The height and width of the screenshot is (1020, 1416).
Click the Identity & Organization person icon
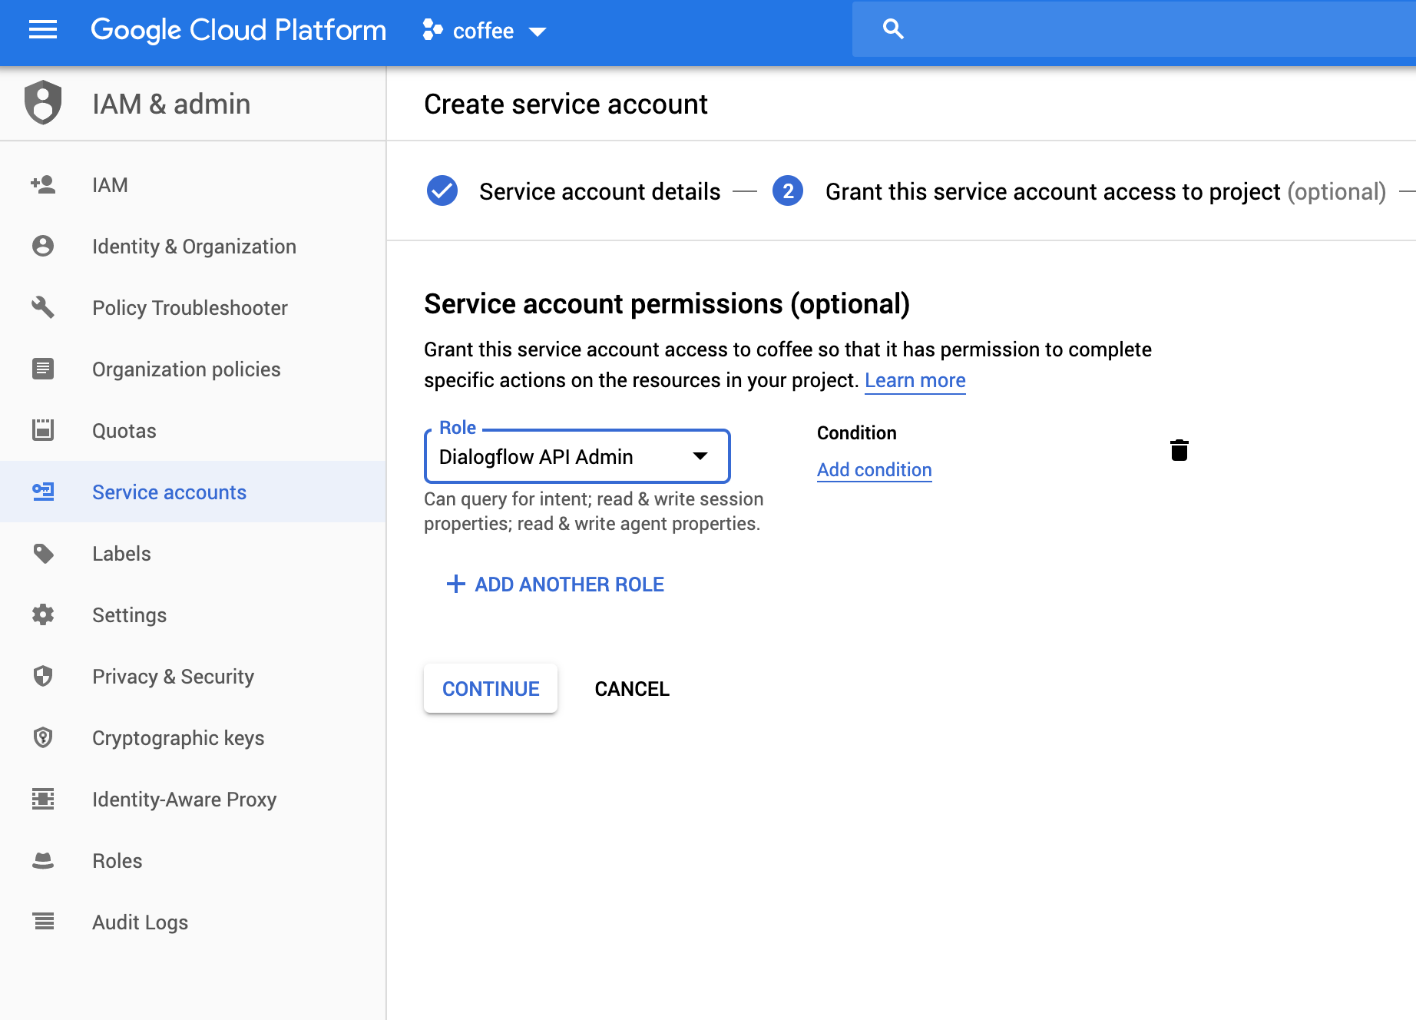pos(43,246)
